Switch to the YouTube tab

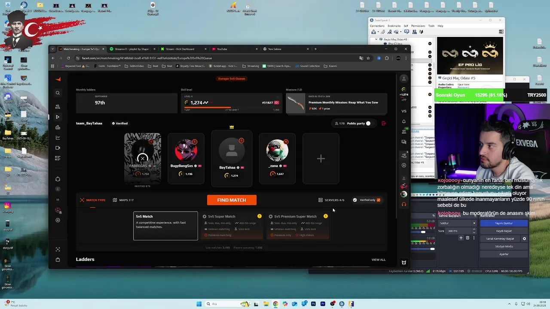pyautogui.click(x=235, y=49)
